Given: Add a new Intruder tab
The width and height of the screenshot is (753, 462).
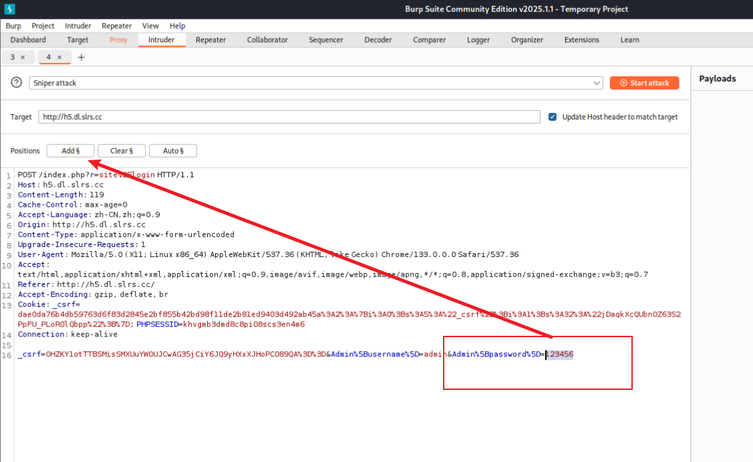Looking at the screenshot, I should (82, 57).
